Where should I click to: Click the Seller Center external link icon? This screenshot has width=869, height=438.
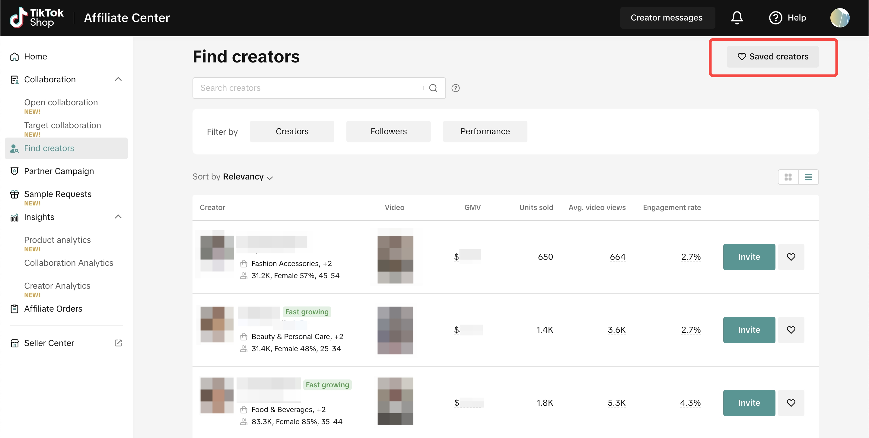pyautogui.click(x=118, y=343)
